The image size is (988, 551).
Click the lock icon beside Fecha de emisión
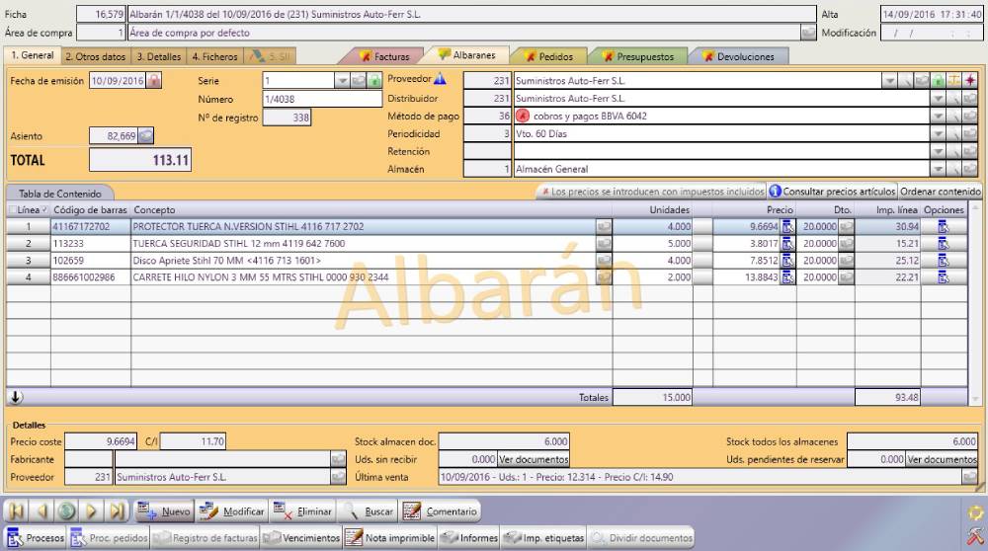tap(154, 81)
